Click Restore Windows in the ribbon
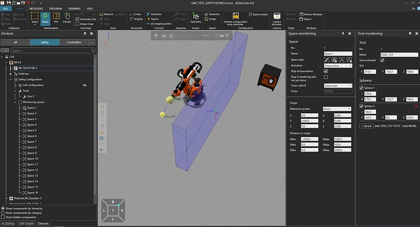Screen dimensions: 420x227 [311, 15]
